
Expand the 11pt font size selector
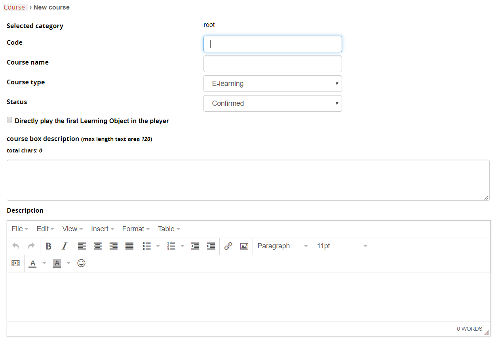[x=342, y=246]
